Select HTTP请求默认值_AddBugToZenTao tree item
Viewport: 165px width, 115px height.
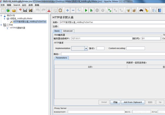[30, 22]
